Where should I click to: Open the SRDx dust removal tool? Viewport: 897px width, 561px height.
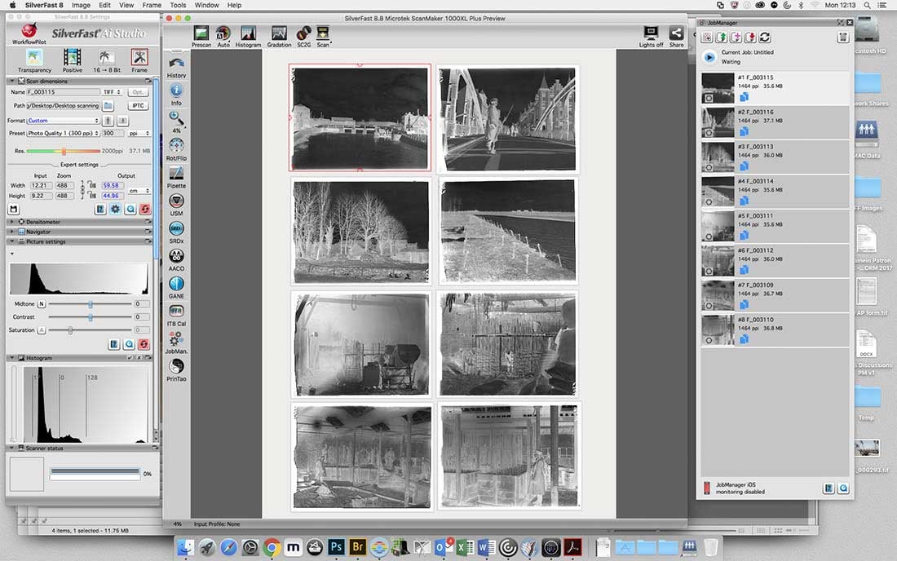176,232
